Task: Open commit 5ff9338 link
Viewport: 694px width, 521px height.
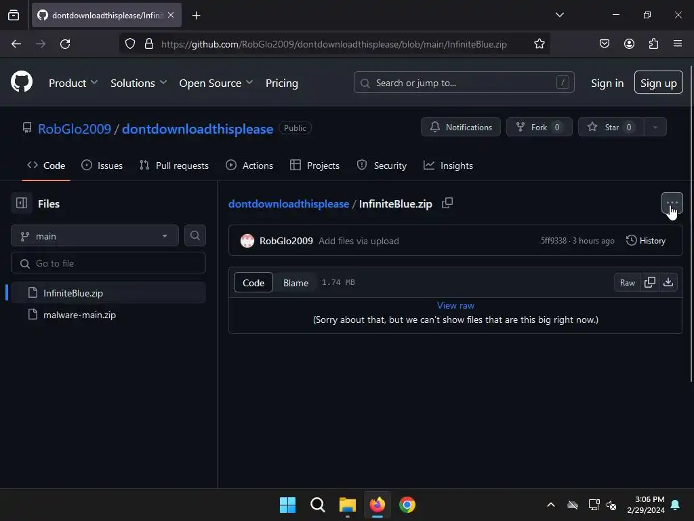Action: 553,241
